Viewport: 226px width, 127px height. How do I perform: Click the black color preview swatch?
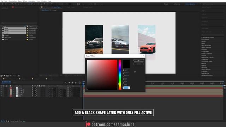coord(126,64)
